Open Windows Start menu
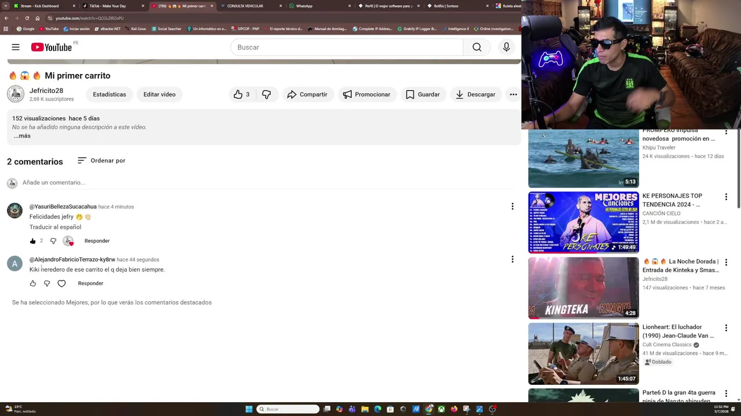Screen dimensions: 741x416 [x=249, y=409]
